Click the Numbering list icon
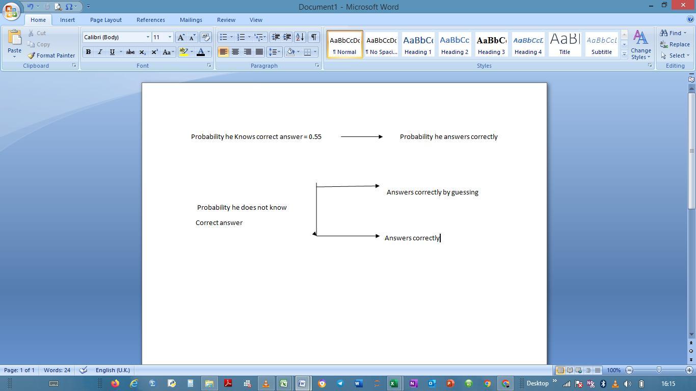The image size is (696, 391). point(242,37)
